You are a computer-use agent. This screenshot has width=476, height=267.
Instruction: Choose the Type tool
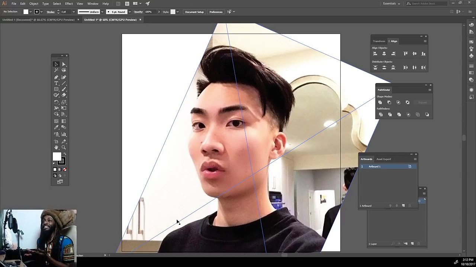click(x=56, y=83)
